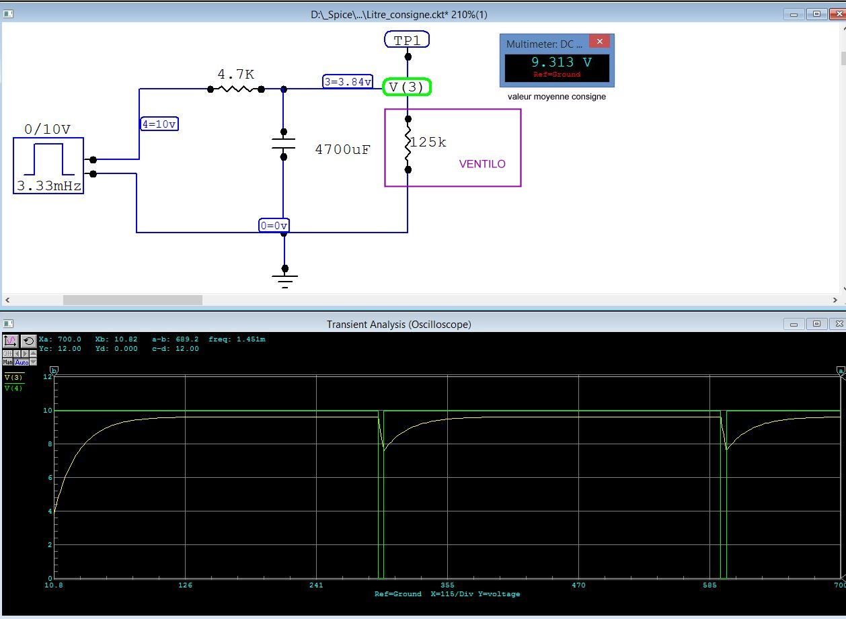Click the 'a' cursor marker at right edge

841,371
